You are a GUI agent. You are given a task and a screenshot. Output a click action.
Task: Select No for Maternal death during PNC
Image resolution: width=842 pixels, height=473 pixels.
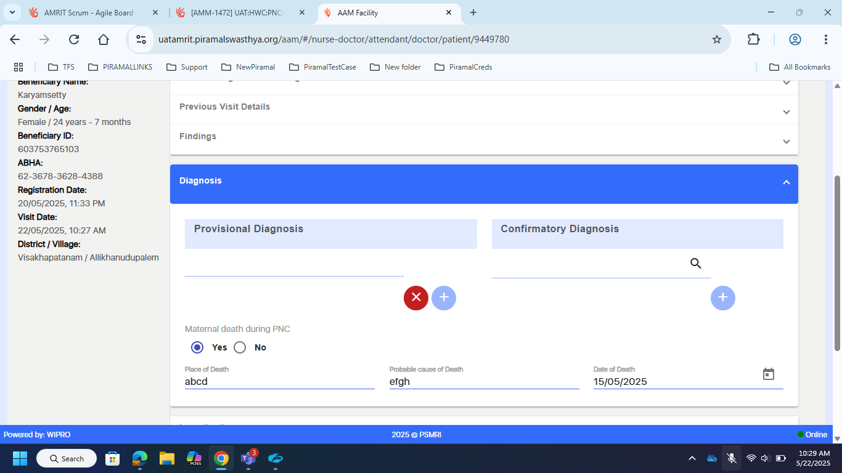point(240,347)
